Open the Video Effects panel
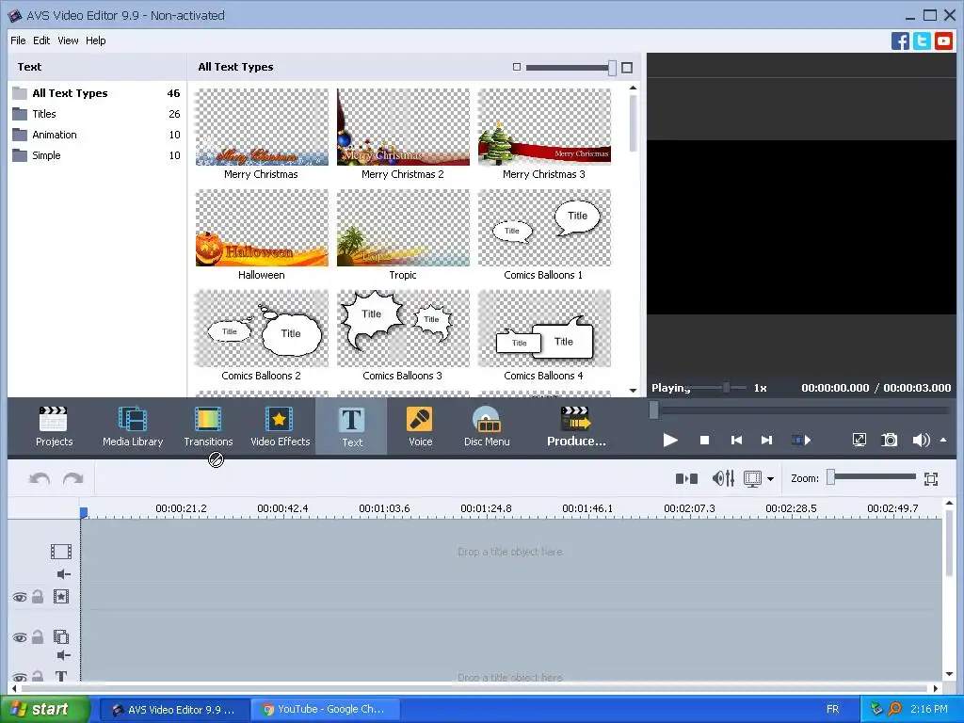This screenshot has height=723, width=964. (x=280, y=426)
